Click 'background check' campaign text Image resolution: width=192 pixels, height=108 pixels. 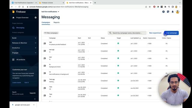tap(55, 67)
